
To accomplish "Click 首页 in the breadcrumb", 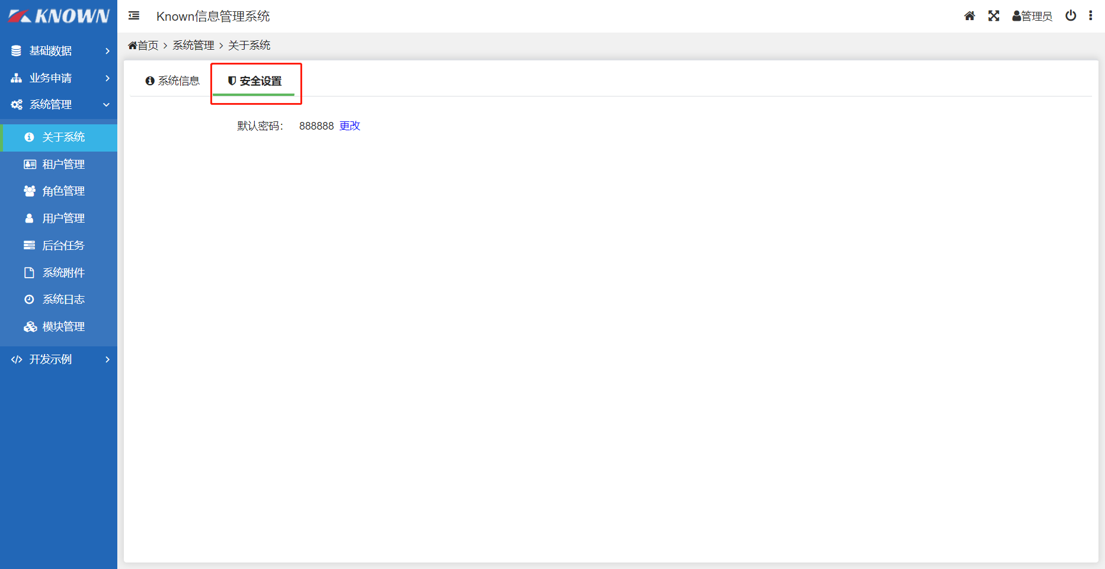I will pyautogui.click(x=148, y=46).
